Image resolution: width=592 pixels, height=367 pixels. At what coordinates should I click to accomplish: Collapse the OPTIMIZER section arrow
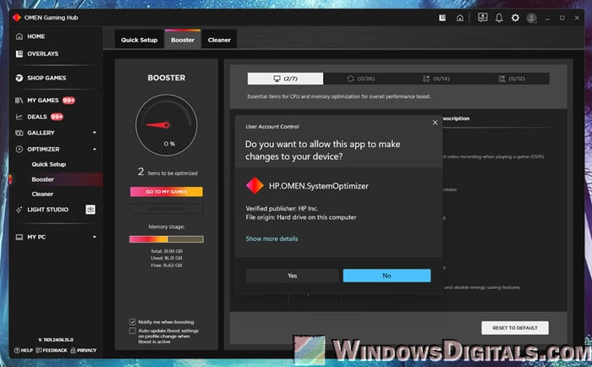[x=95, y=149]
